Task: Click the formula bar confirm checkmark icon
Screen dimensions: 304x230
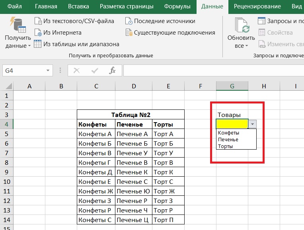Action: point(95,70)
